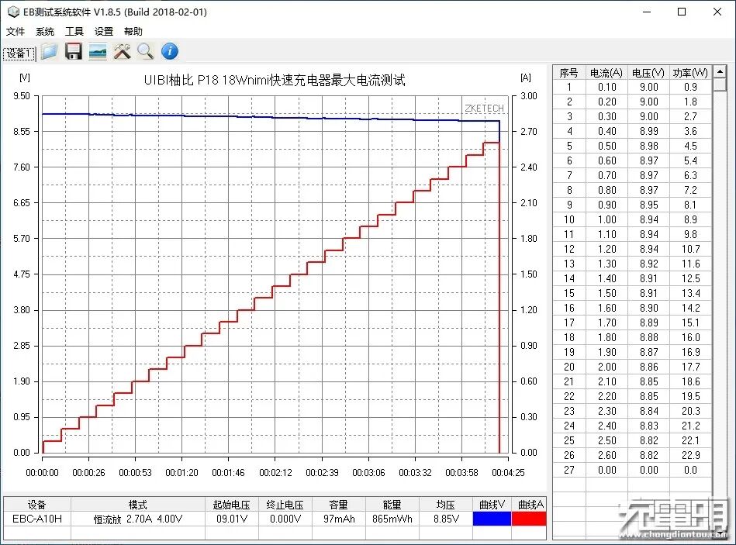Click the EB software title bar icon

tap(12, 12)
